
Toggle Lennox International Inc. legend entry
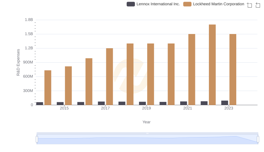tap(153, 4)
